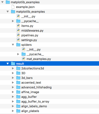Click the __init__.py icon inside spiders folder
This screenshot has height=114, width=99.
coord(24,50)
